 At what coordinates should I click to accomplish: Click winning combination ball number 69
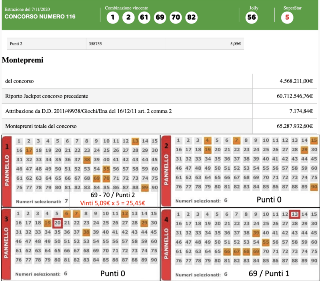(160, 18)
